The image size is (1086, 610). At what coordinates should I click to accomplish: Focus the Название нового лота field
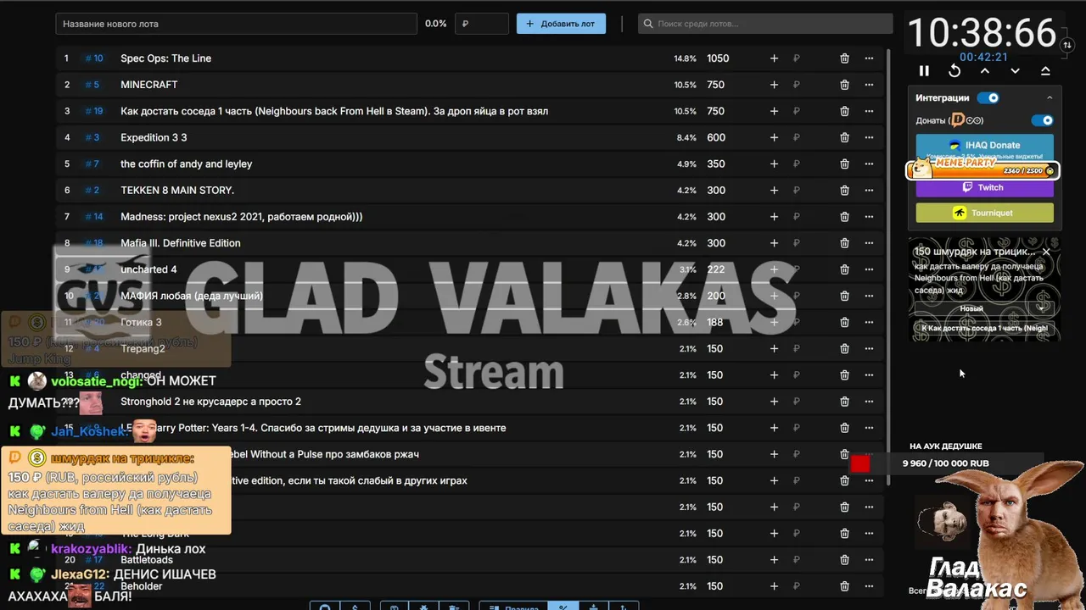pos(236,24)
